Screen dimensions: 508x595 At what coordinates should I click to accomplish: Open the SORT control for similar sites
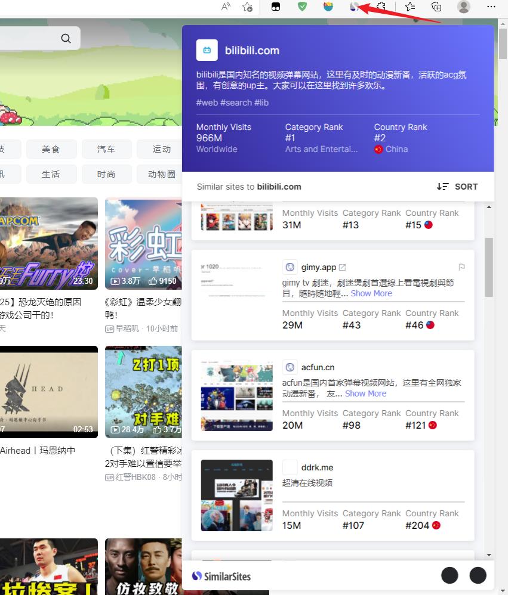[457, 187]
